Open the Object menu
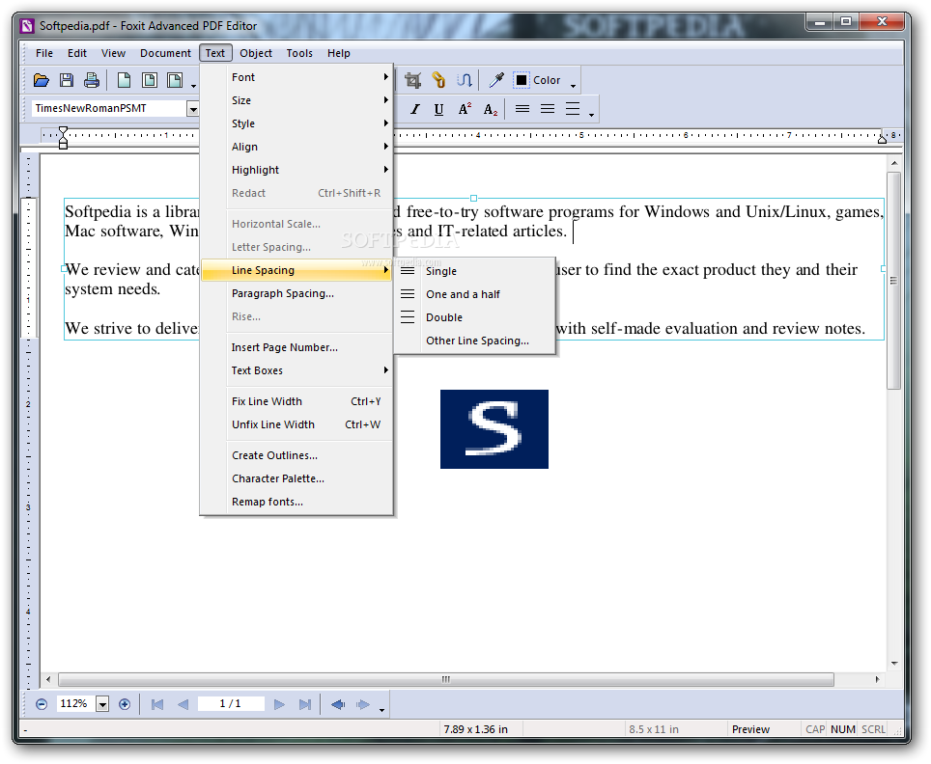 [x=256, y=53]
